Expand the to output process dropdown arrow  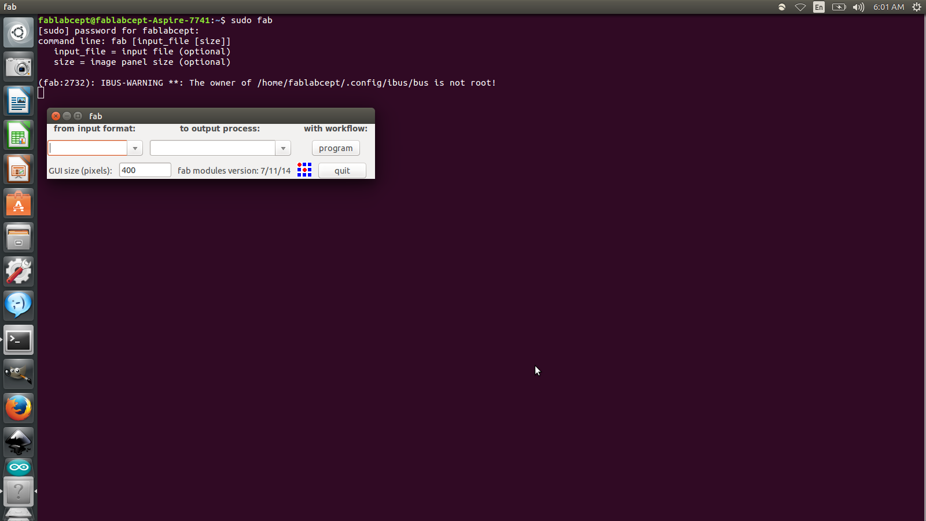(283, 148)
